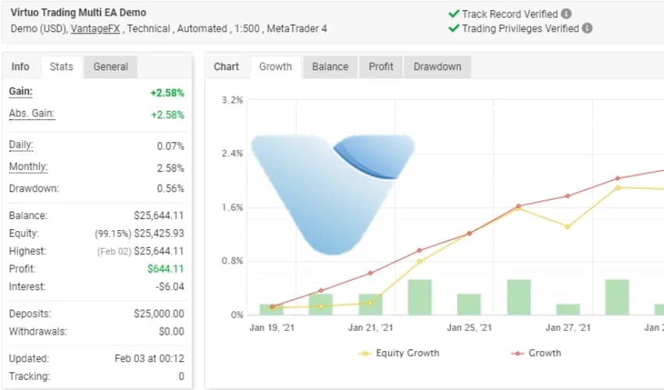Select the Stats tab
This screenshot has width=664, height=390.
pyautogui.click(x=61, y=66)
